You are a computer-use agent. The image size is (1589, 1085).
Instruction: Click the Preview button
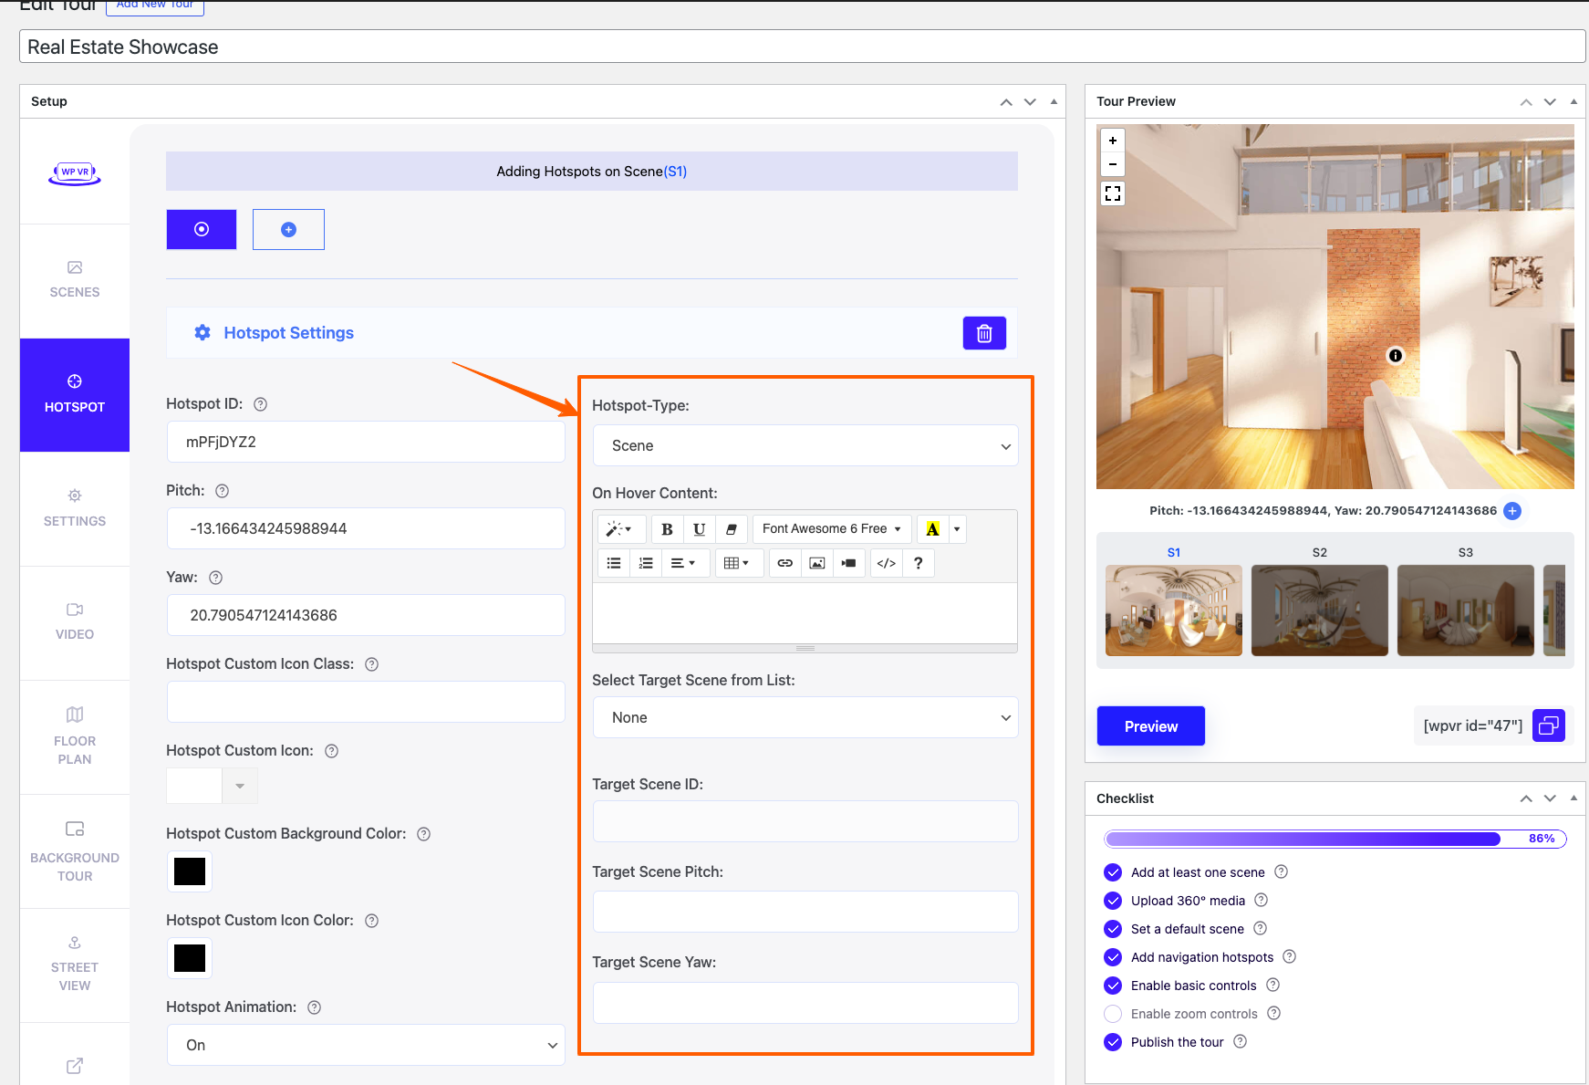tap(1150, 726)
